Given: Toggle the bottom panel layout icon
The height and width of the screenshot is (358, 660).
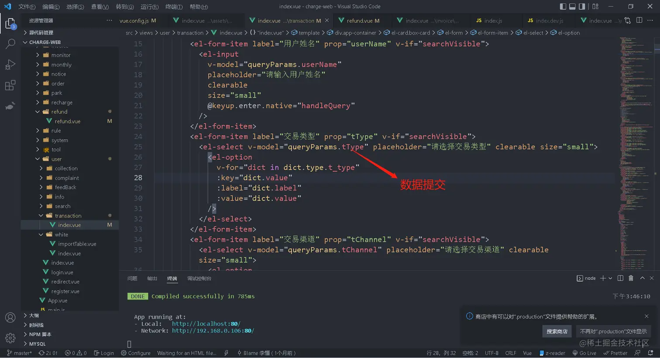Looking at the screenshot, I should (572, 7).
